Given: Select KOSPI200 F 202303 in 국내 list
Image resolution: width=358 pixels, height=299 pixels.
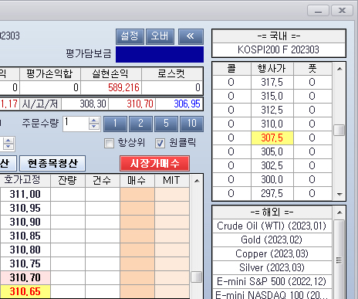Looking at the screenshot, I should [279, 49].
